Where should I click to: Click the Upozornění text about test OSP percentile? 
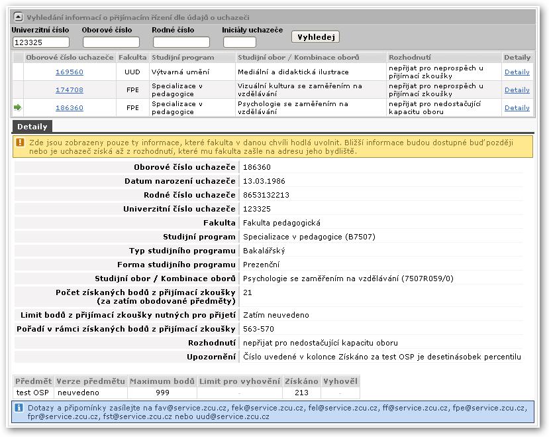pos(382,357)
